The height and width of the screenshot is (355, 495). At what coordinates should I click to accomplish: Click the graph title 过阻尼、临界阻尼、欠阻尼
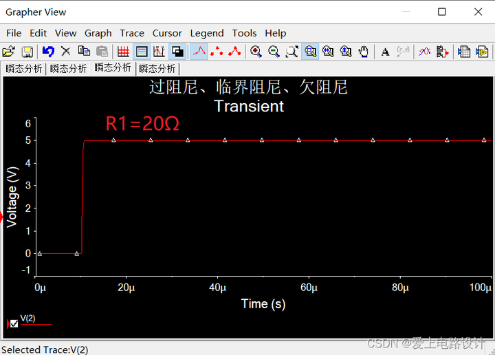[x=248, y=87]
